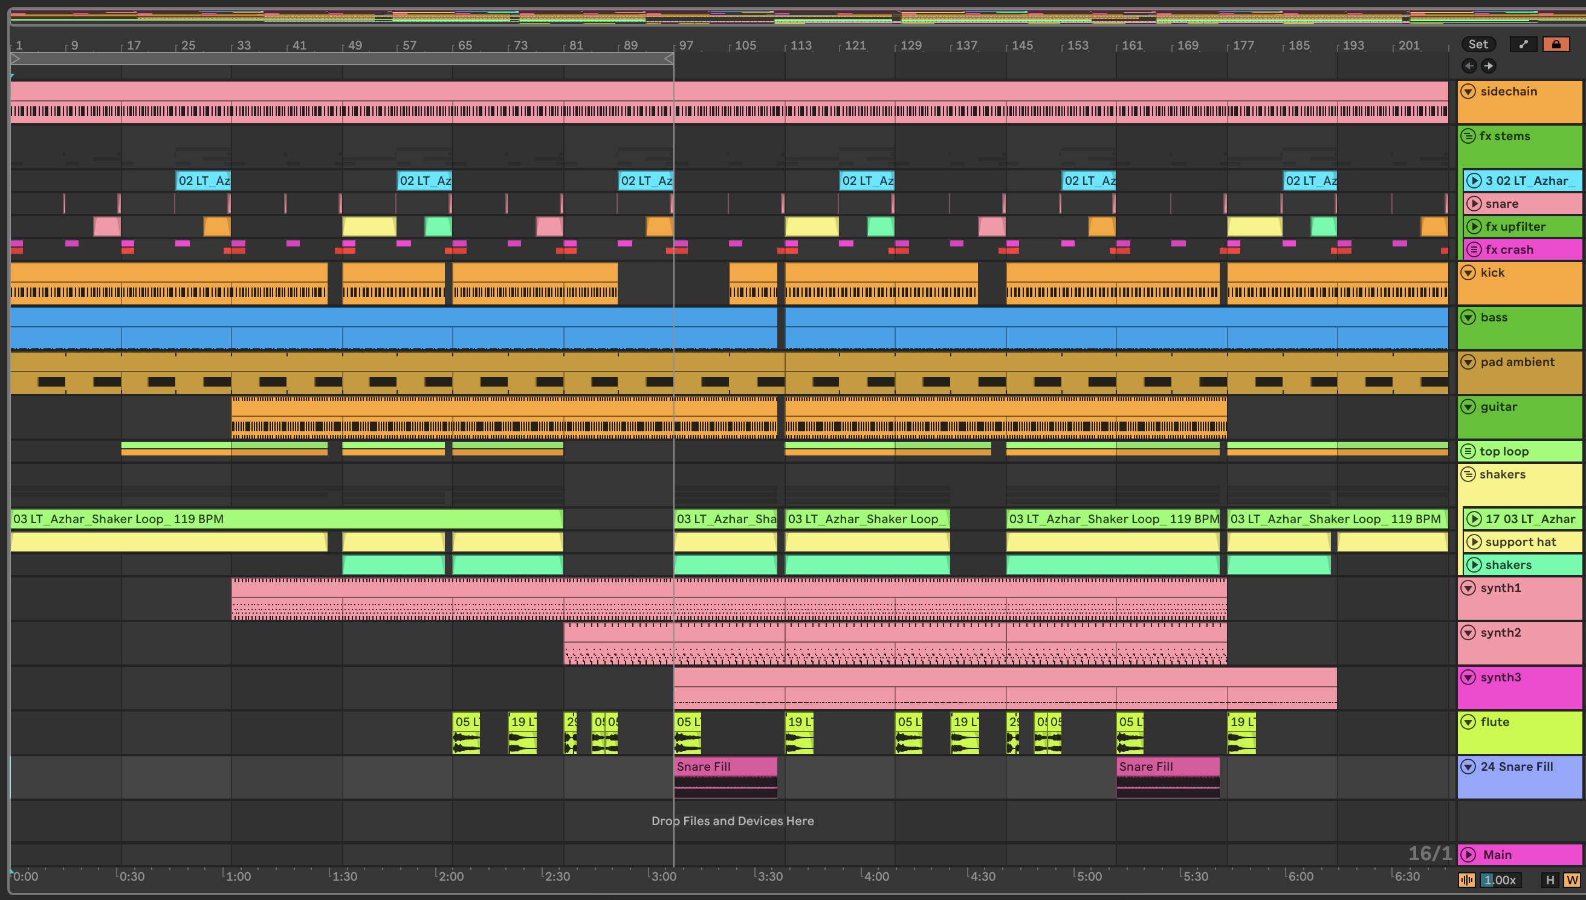Expand the fx crash group icon
1586x900 pixels.
(1474, 249)
